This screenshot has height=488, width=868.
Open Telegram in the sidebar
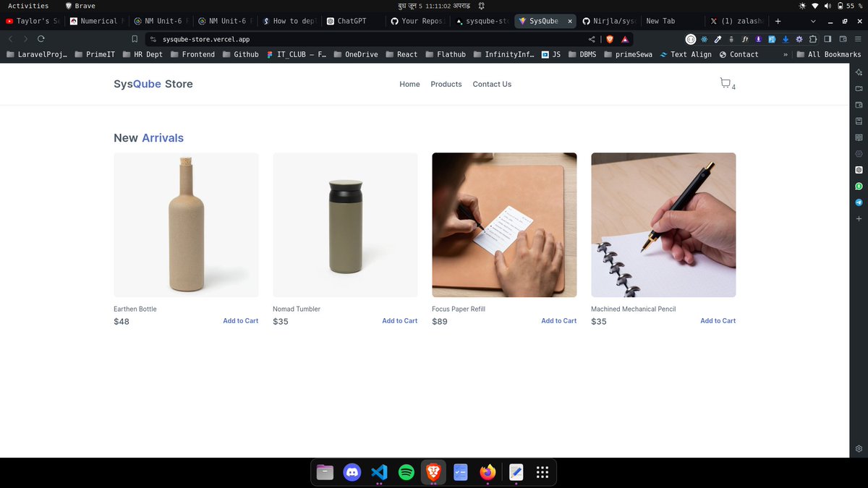point(859,202)
